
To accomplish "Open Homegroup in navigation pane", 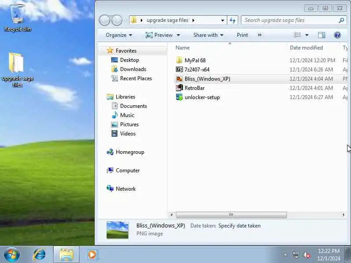I will click(130, 152).
